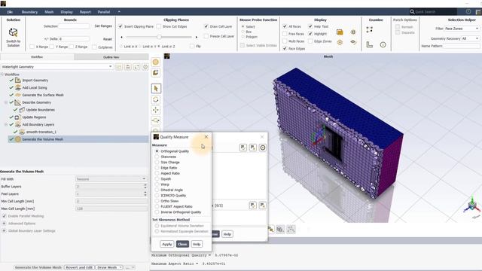482x271 pixels.
Task: Open the Mesh menu
Action: pyautogui.click(x=49, y=12)
